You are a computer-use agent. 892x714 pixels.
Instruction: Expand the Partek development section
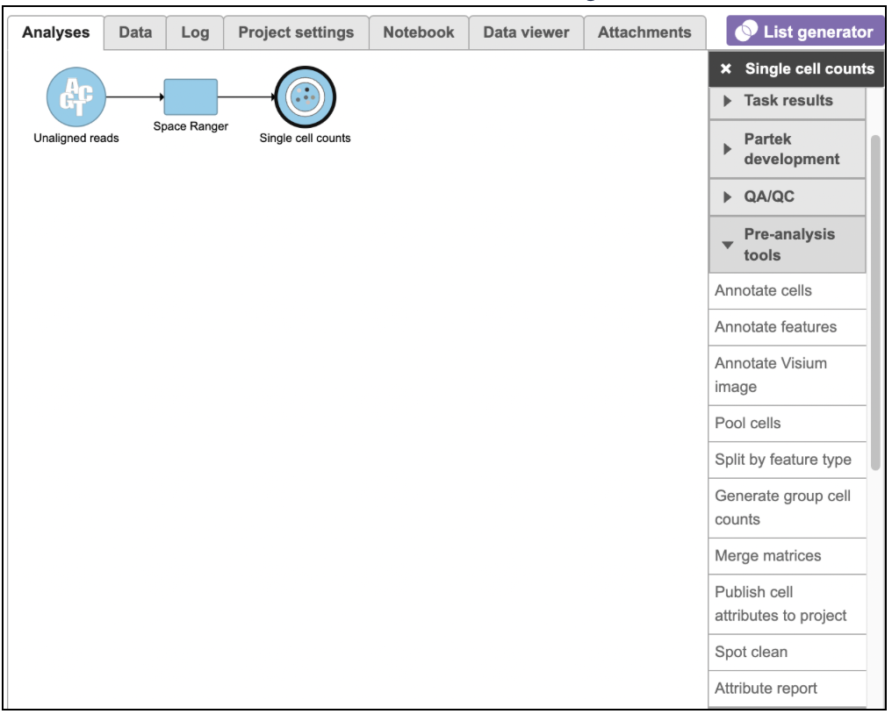click(788, 149)
